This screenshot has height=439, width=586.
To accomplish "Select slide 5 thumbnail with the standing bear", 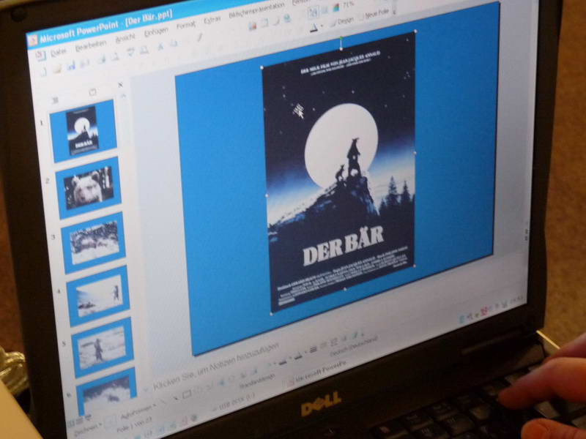I will tap(103, 347).
